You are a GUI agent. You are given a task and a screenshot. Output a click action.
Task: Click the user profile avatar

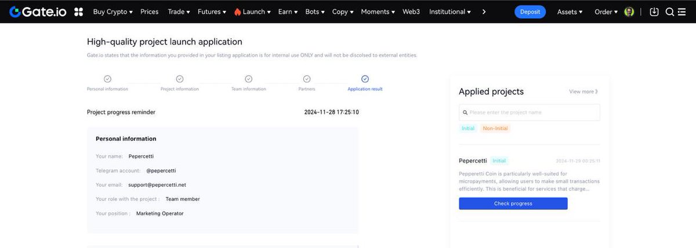tap(629, 12)
